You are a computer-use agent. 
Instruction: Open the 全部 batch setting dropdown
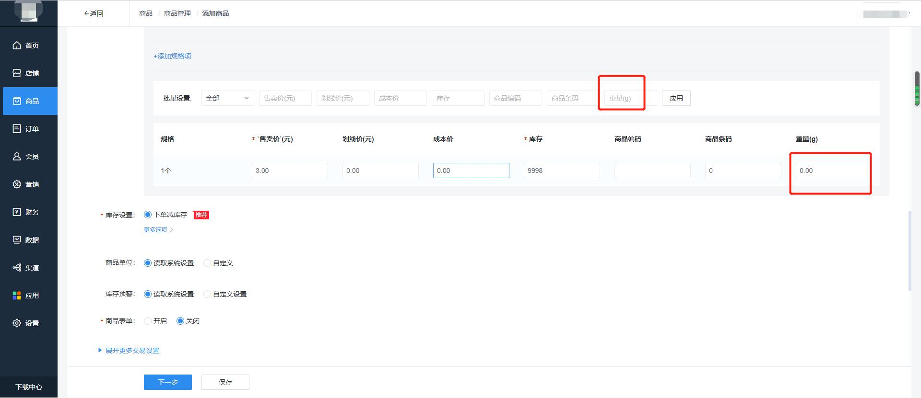(x=227, y=98)
